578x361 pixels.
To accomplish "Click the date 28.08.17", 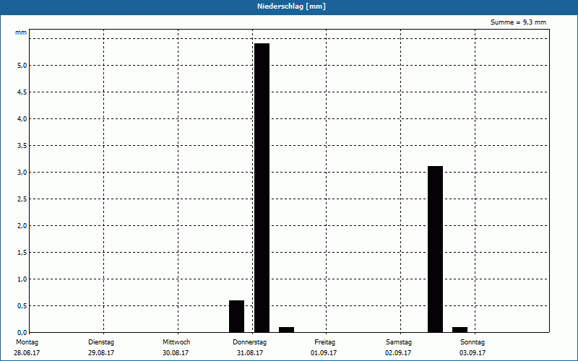I will 27,353.
